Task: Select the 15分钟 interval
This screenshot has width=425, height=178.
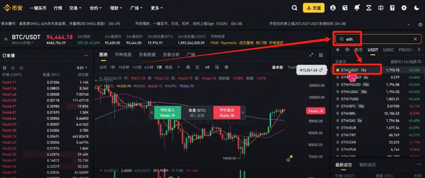Action: 124,67
